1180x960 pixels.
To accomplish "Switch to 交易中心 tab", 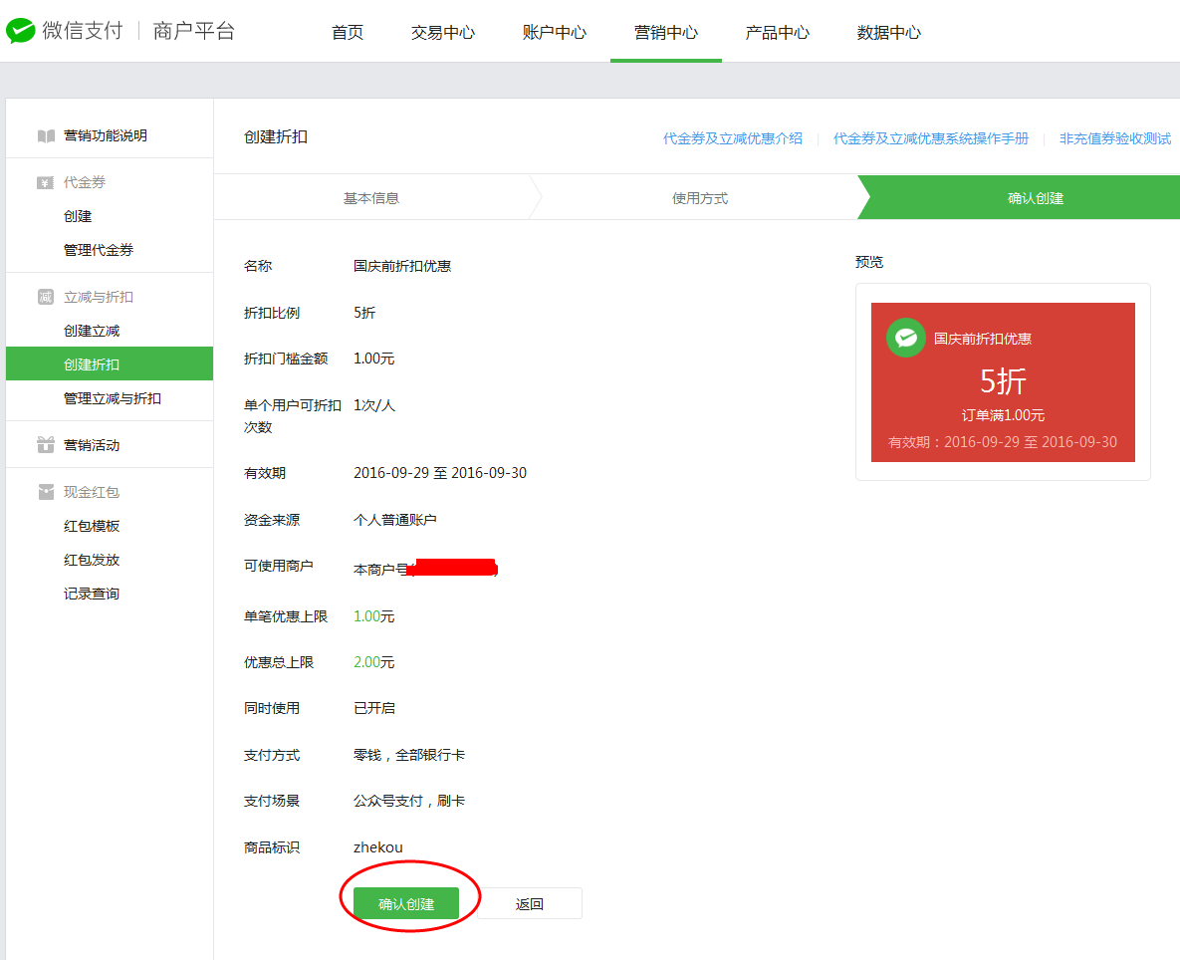I will [x=443, y=32].
